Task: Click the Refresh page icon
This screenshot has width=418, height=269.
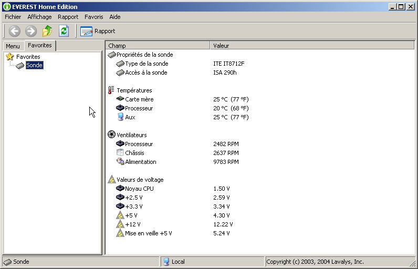Action: click(64, 31)
